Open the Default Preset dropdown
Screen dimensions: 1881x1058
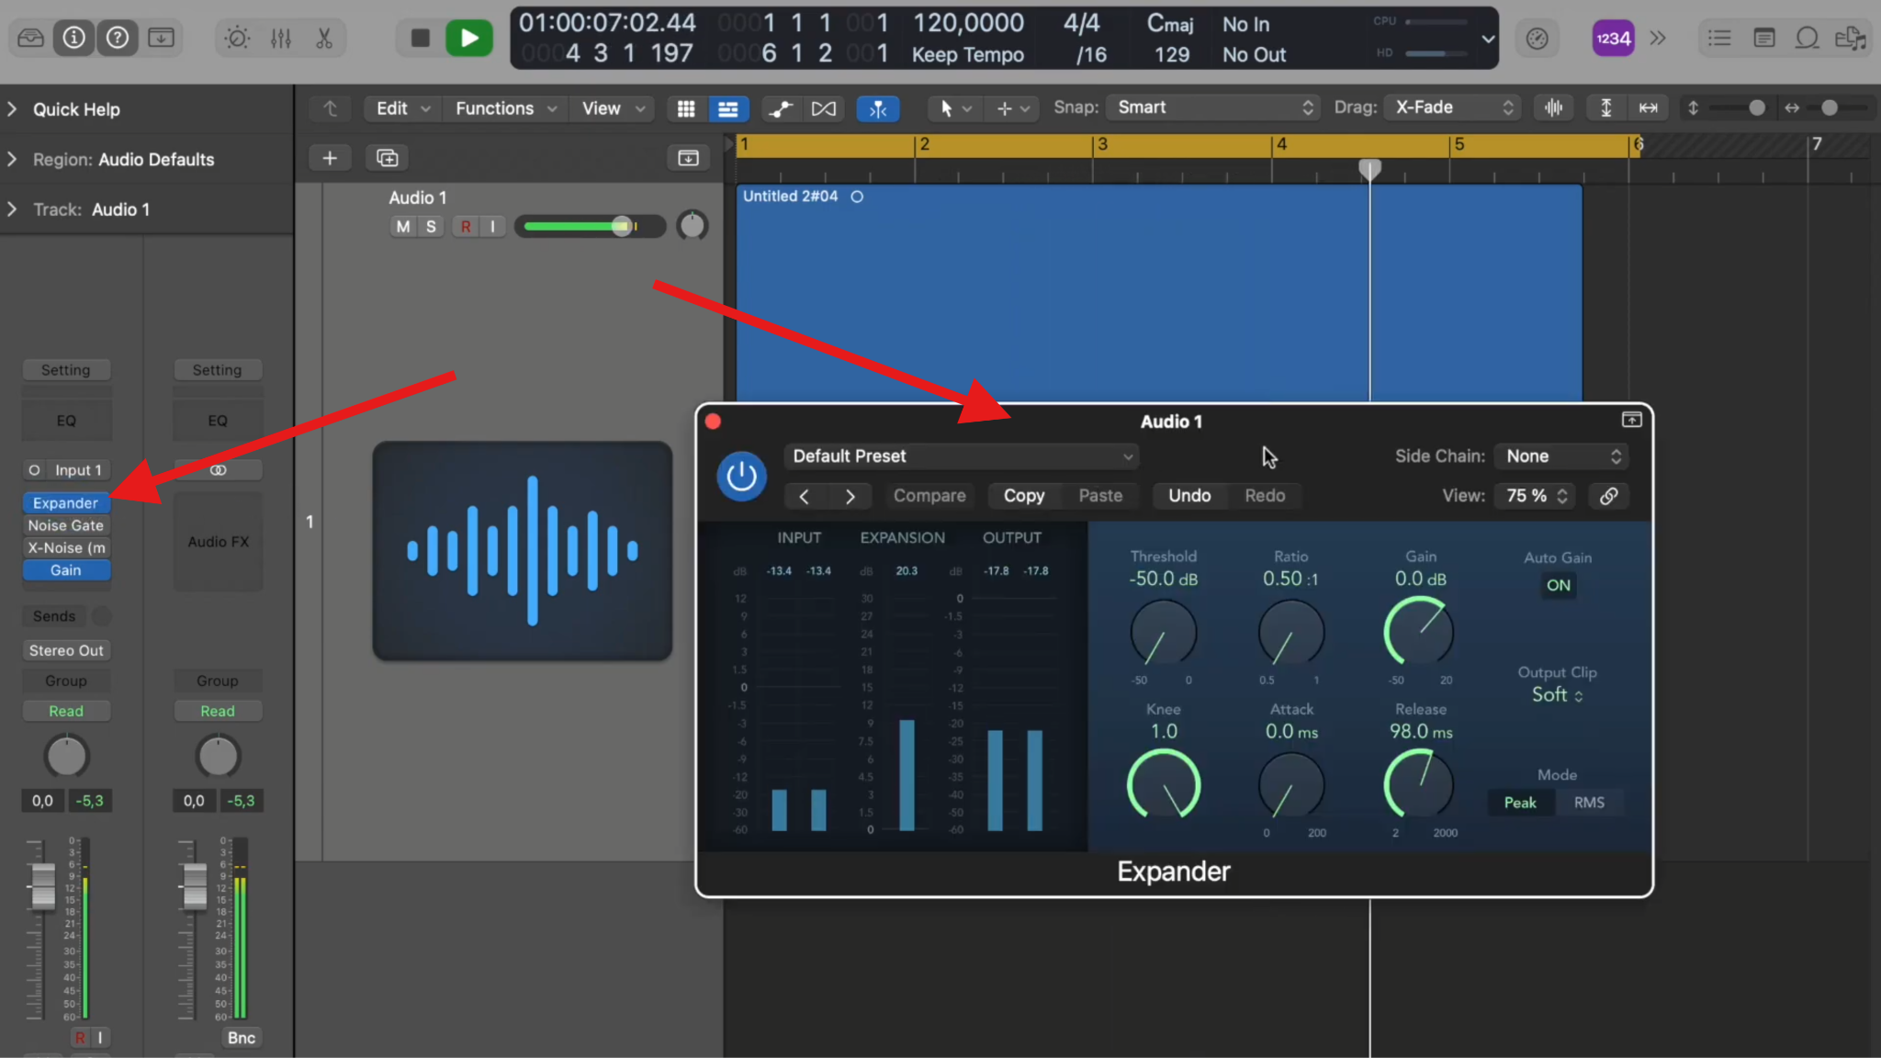962,456
